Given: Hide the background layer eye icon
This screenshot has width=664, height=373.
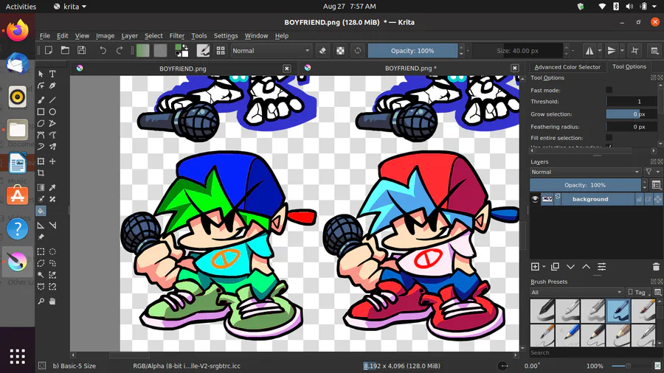Looking at the screenshot, I should click(535, 199).
